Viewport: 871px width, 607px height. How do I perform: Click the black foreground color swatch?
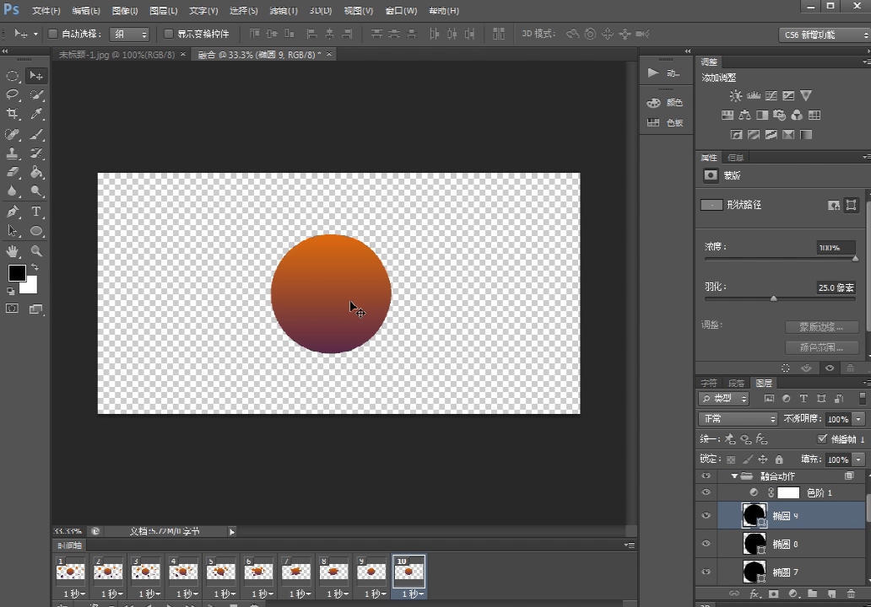(x=17, y=273)
